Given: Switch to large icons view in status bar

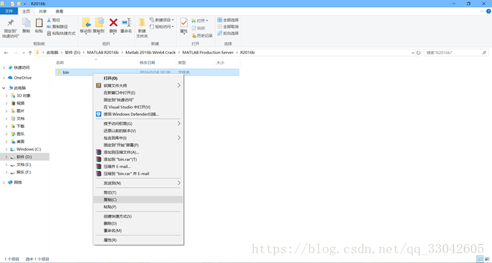Looking at the screenshot, I should coord(486,259).
